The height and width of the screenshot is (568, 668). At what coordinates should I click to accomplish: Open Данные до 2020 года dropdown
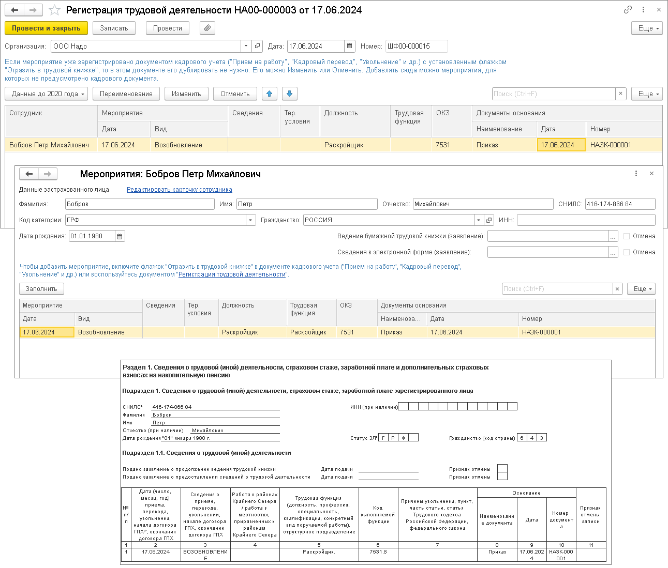(x=47, y=94)
